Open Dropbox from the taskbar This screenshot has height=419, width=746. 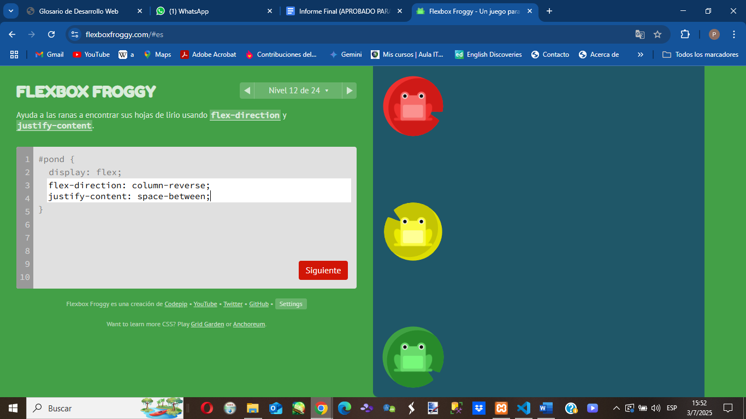[478, 408]
